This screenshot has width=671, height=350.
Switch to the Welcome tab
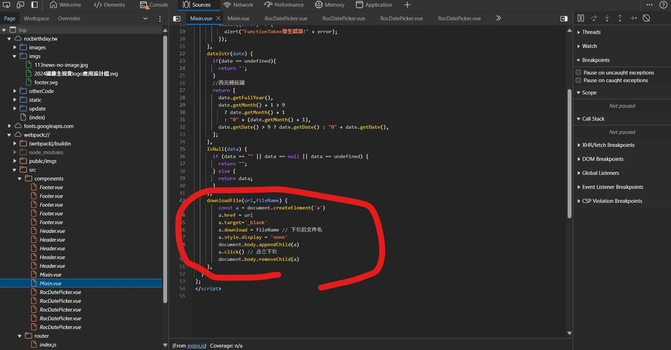pos(66,5)
